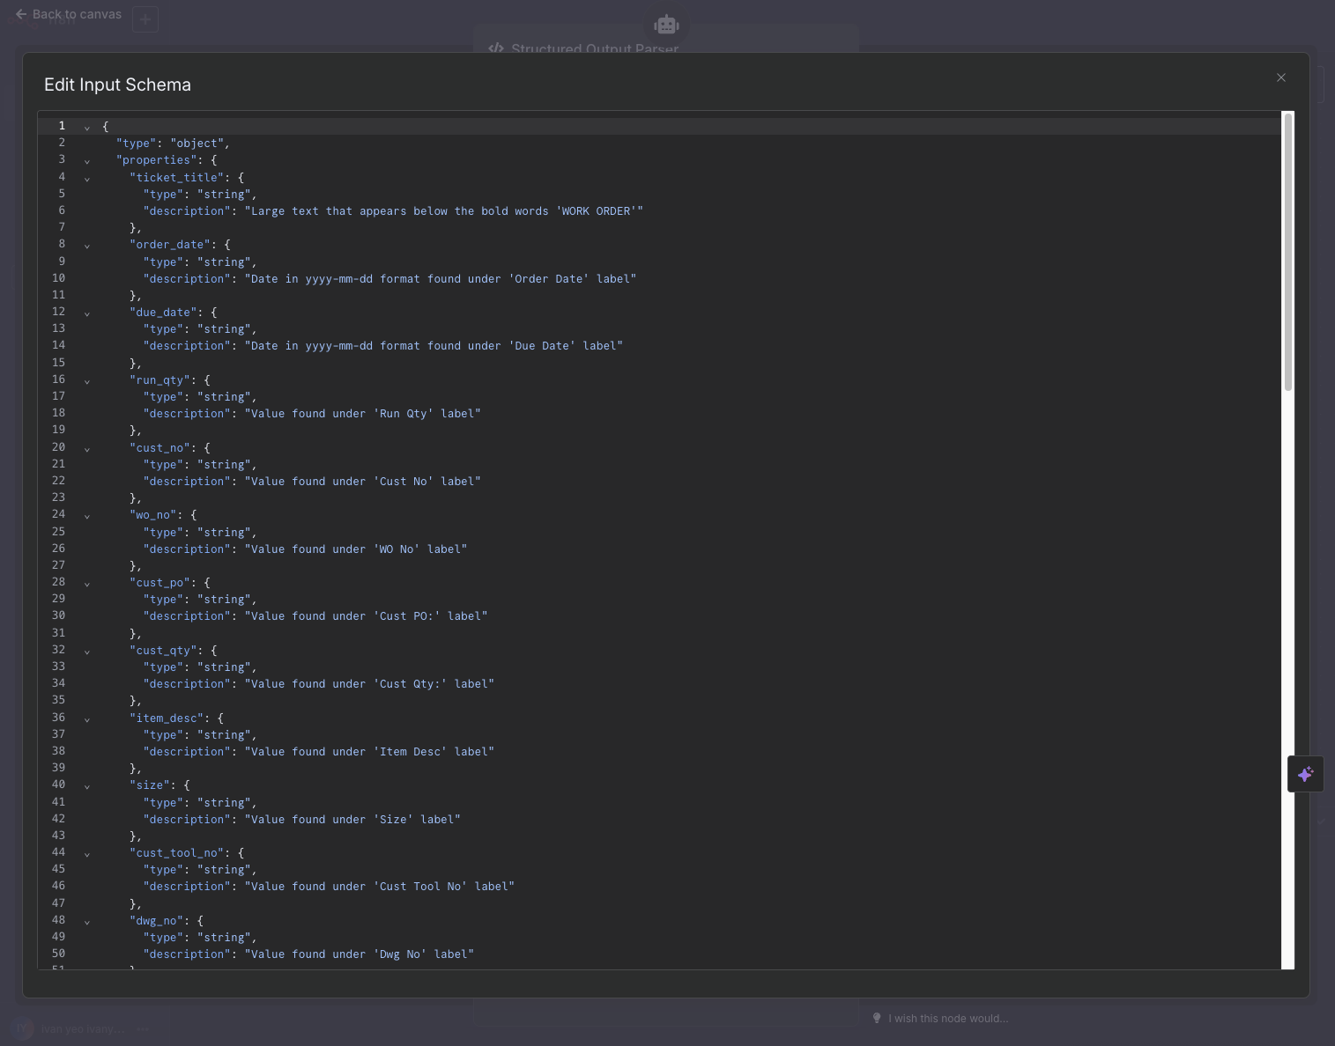Screen dimensions: 1335x1046
Task: Click the Back to canvas arrow
Action: coord(21,14)
